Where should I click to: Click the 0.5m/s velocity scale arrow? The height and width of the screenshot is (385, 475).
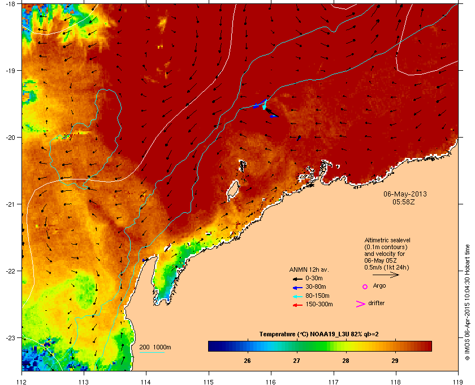386,275
